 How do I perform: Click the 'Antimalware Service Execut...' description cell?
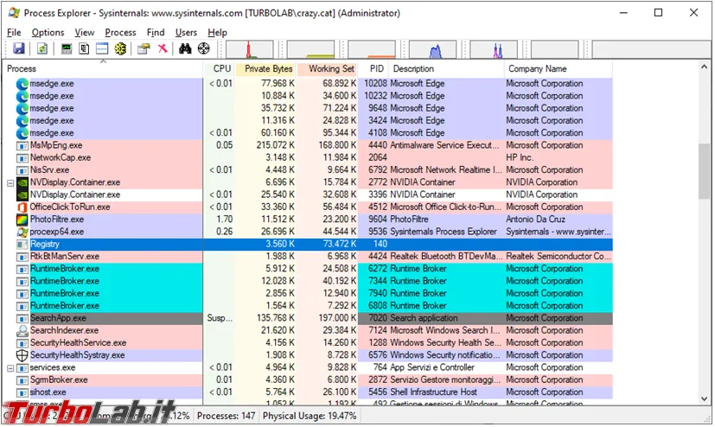pyautogui.click(x=444, y=146)
